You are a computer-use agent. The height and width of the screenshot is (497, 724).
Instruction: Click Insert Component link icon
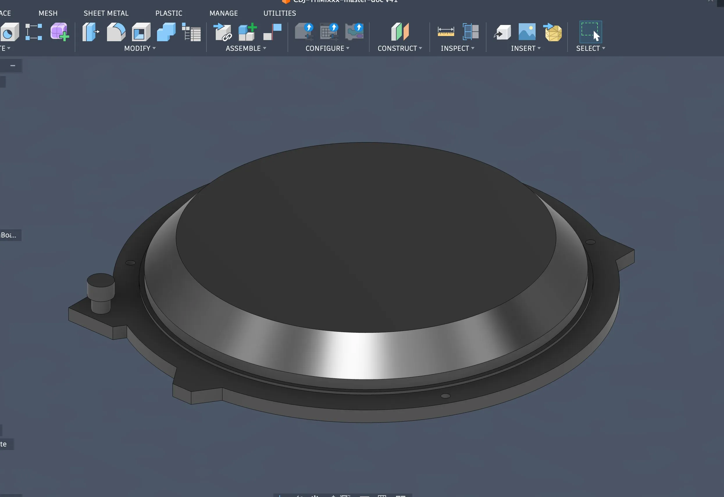pos(223,32)
